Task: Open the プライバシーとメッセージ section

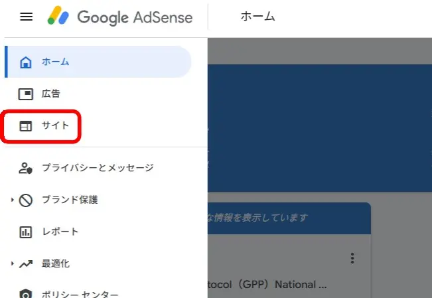Action: point(98,168)
